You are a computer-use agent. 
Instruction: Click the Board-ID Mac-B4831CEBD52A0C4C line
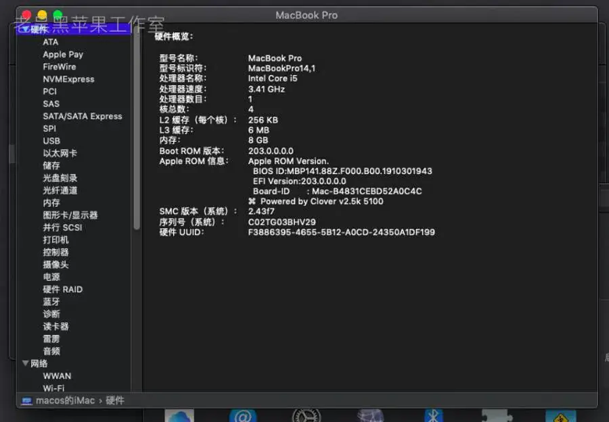point(337,191)
